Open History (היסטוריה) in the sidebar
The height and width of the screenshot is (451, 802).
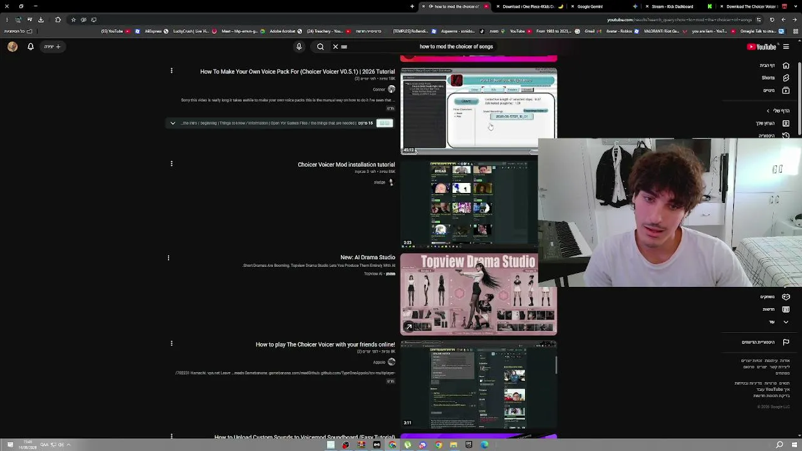coord(773,135)
